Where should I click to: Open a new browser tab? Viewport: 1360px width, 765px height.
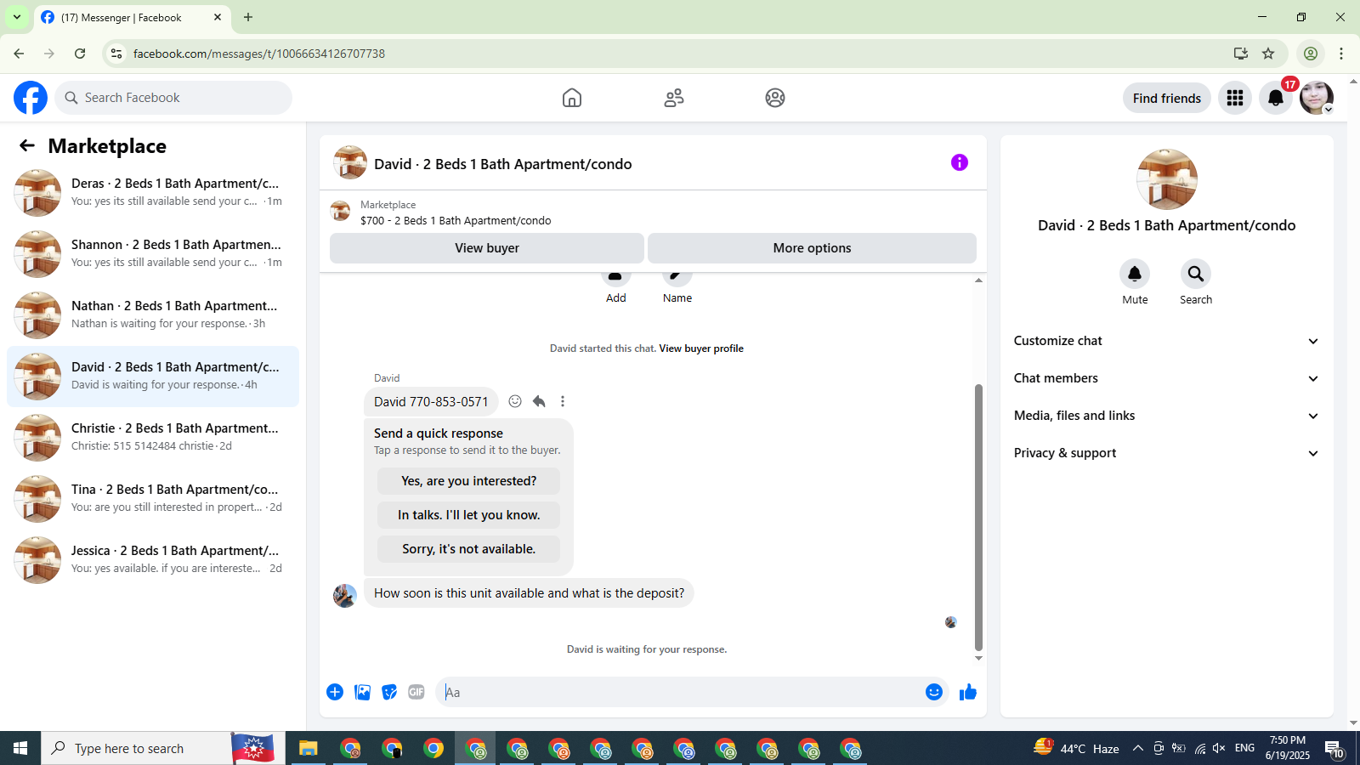pyautogui.click(x=248, y=17)
